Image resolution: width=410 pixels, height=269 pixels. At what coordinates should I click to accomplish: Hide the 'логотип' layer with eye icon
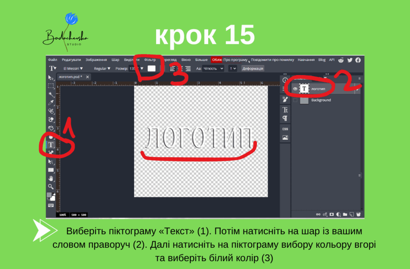click(295, 89)
